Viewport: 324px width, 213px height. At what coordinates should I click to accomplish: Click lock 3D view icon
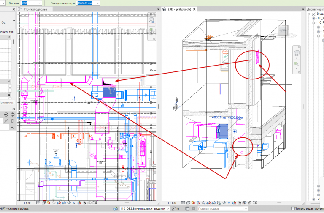[219, 203]
